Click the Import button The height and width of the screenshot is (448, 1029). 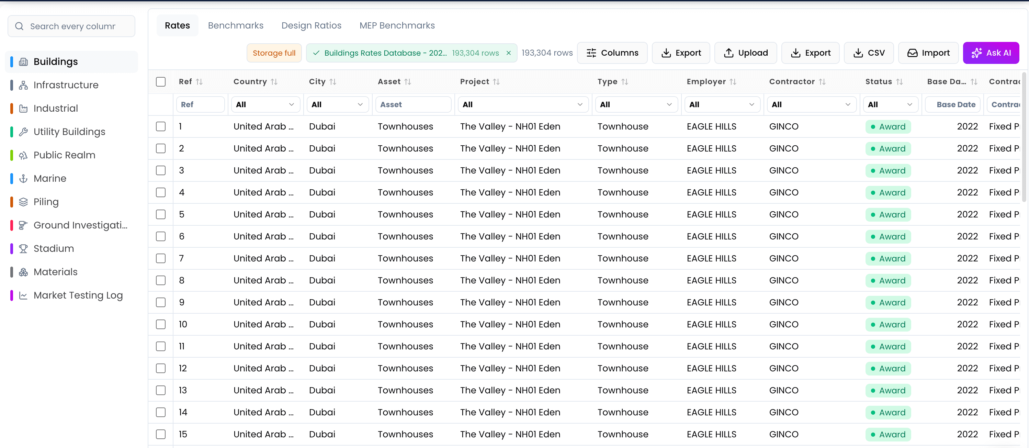(928, 53)
